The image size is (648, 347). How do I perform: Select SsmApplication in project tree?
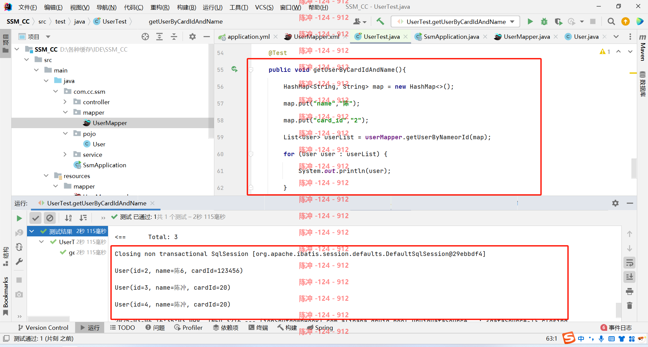click(100, 165)
